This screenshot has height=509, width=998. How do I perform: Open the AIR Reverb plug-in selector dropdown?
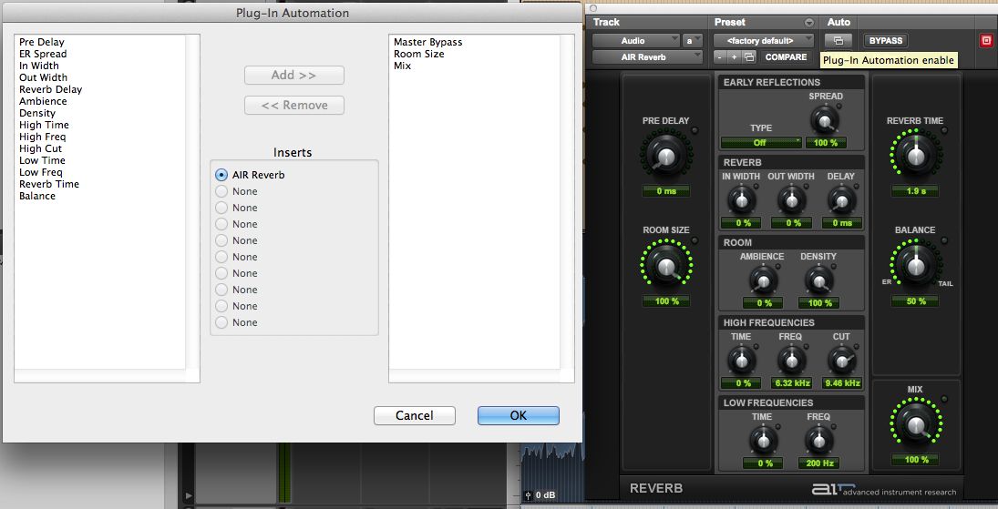pos(647,57)
